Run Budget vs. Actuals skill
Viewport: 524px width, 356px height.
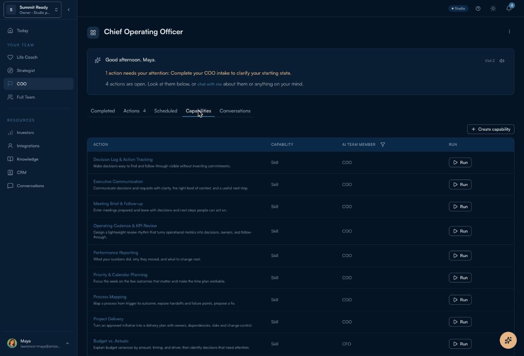point(460,344)
